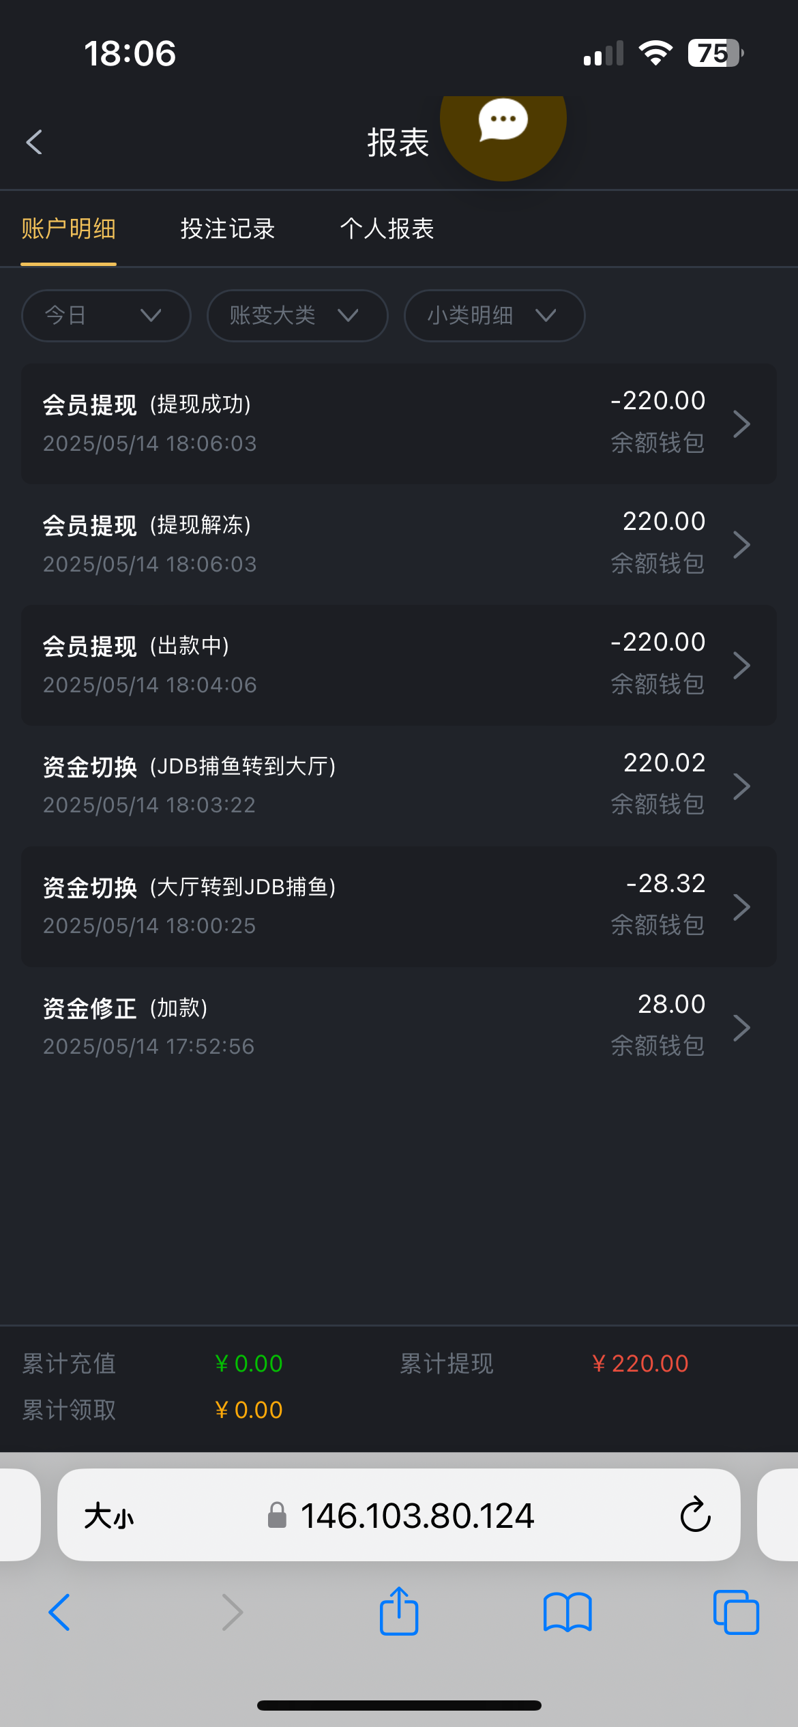
Task: Show Safari open tabs icon
Action: [735, 1612]
